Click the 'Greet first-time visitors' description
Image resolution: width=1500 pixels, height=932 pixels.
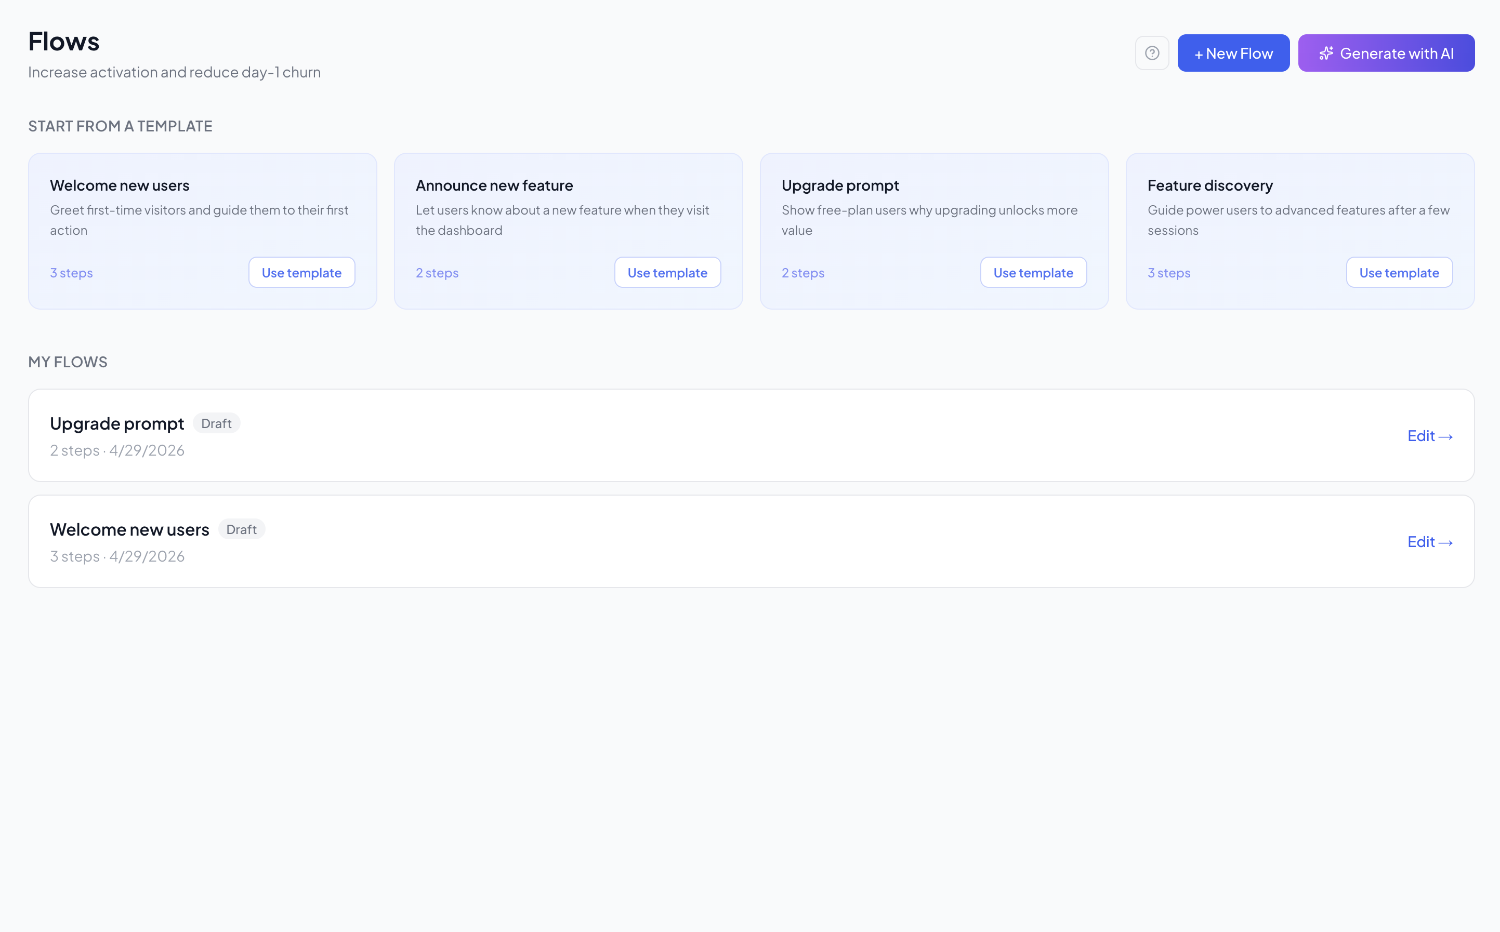tap(199, 220)
